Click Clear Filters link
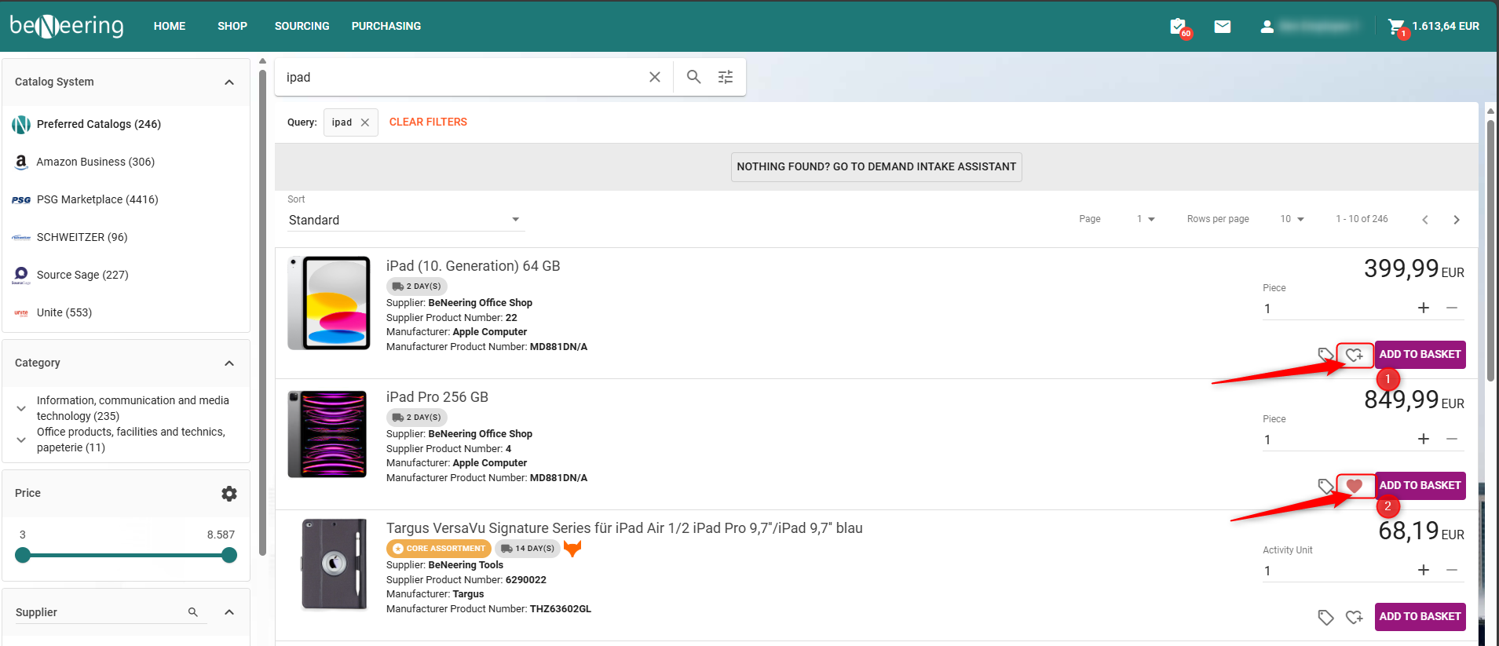 pos(428,122)
